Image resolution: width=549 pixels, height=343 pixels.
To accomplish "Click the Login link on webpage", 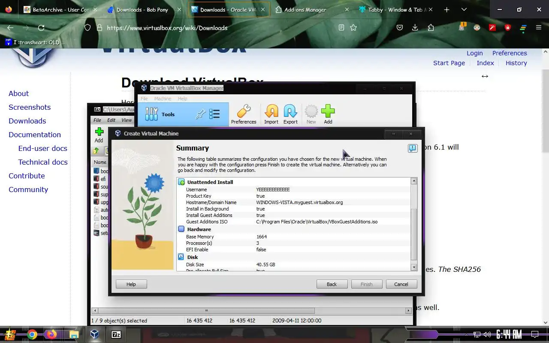I will coord(475,53).
